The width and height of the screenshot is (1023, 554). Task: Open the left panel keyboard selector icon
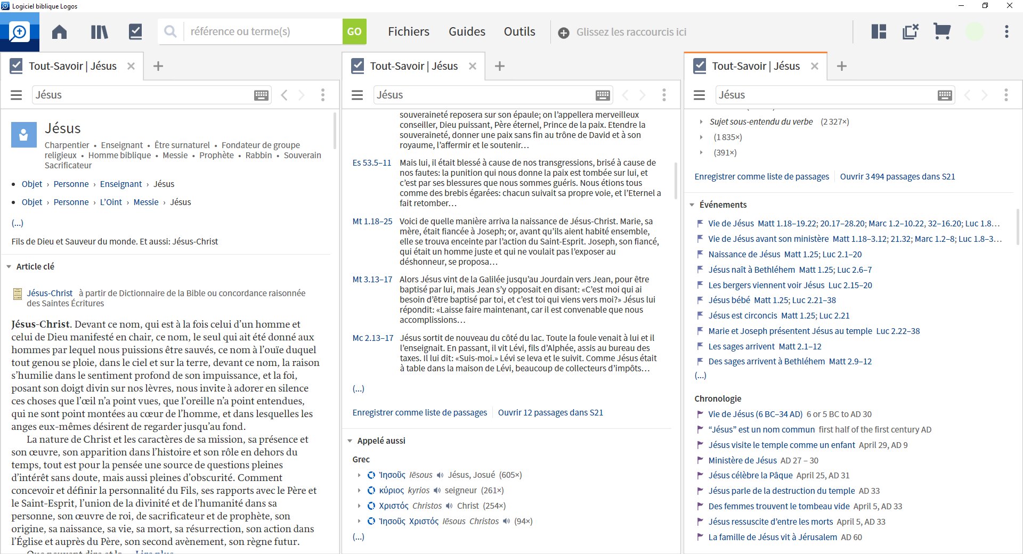point(262,95)
